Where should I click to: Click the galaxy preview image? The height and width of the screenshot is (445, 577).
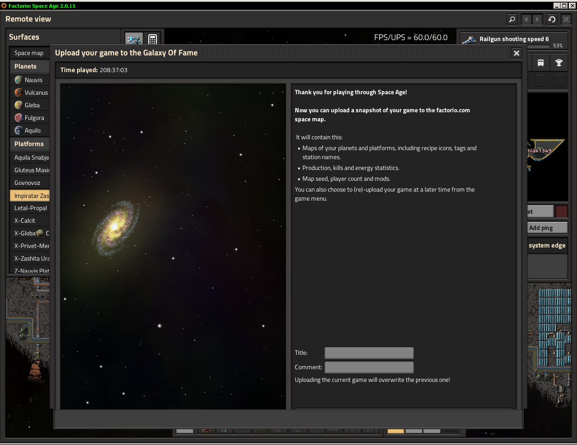[x=173, y=247]
